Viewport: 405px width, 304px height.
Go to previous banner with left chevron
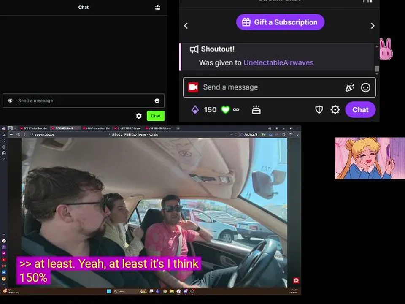186,26
